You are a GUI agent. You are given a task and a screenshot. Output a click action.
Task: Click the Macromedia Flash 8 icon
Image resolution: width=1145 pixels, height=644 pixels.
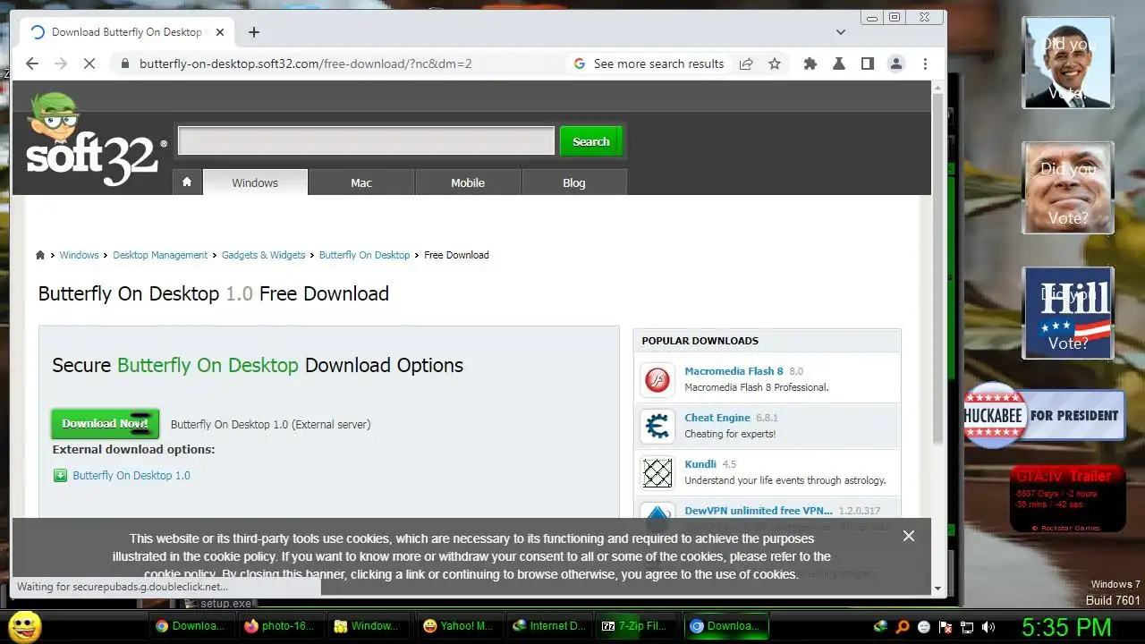[x=657, y=379]
